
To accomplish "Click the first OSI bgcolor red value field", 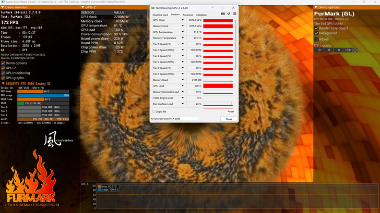I will [319, 50].
